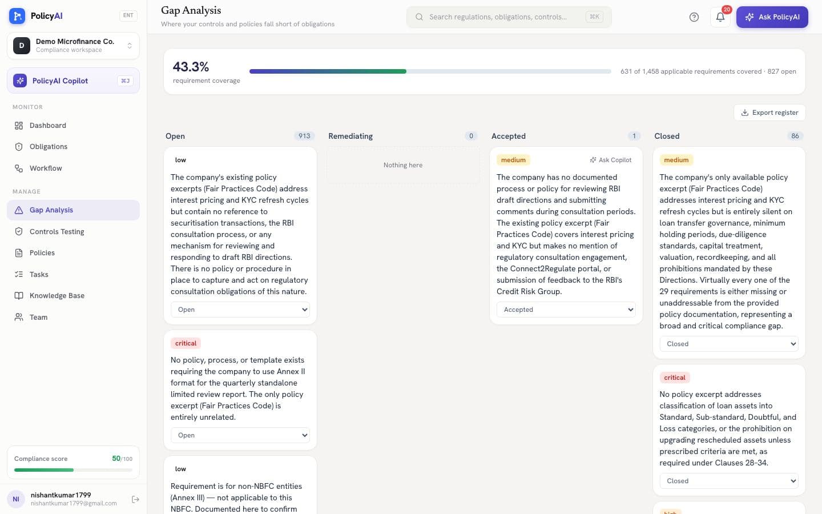The image size is (822, 514).
Task: Go to Policies page
Action: 73,253
